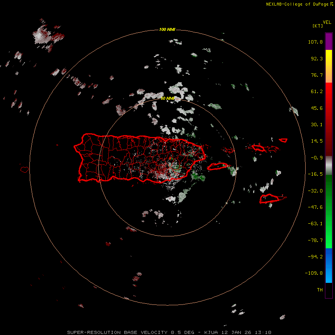Click the VEL legend title
335x335 pixels.
tap(327, 22)
